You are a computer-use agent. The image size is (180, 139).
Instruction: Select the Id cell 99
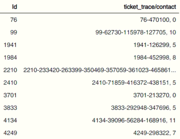pos(14,32)
